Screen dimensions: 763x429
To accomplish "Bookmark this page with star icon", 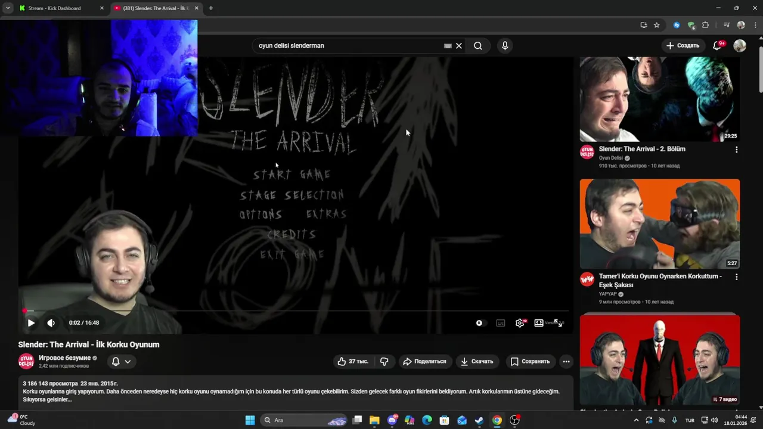I will (x=656, y=25).
